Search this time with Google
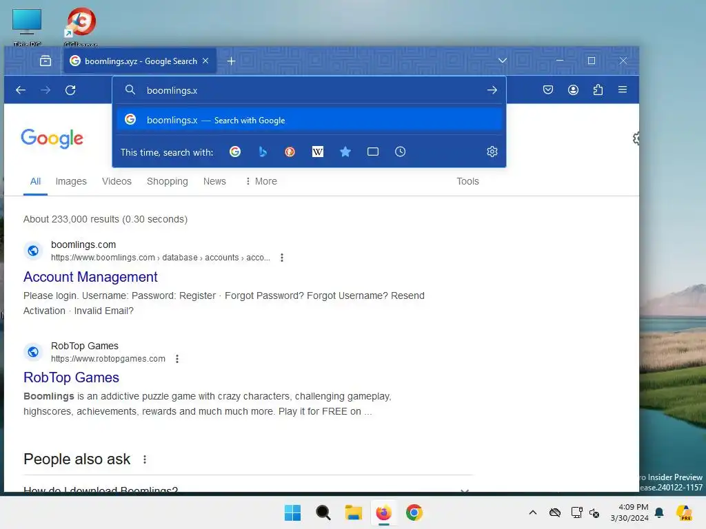The image size is (706, 529). point(235,152)
